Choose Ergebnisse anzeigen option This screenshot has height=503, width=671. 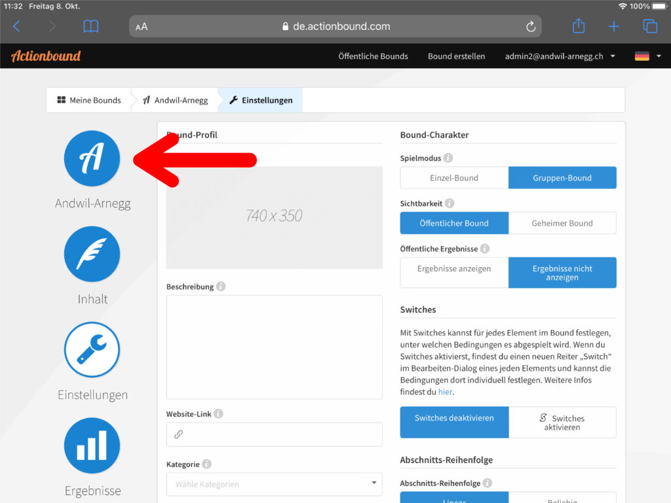(454, 269)
